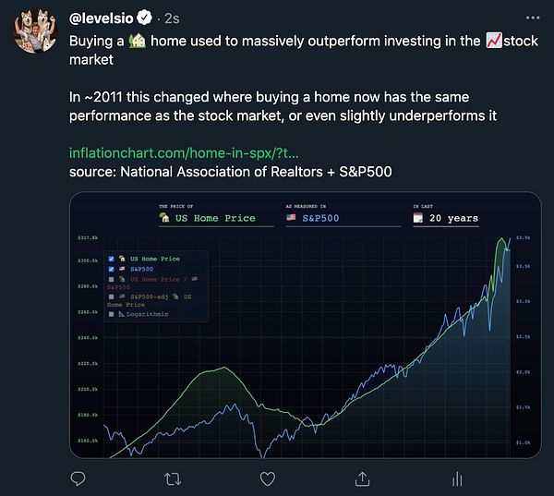The height and width of the screenshot is (496, 554).
Task: Open the share upload arrow icon
Action: tap(362, 479)
